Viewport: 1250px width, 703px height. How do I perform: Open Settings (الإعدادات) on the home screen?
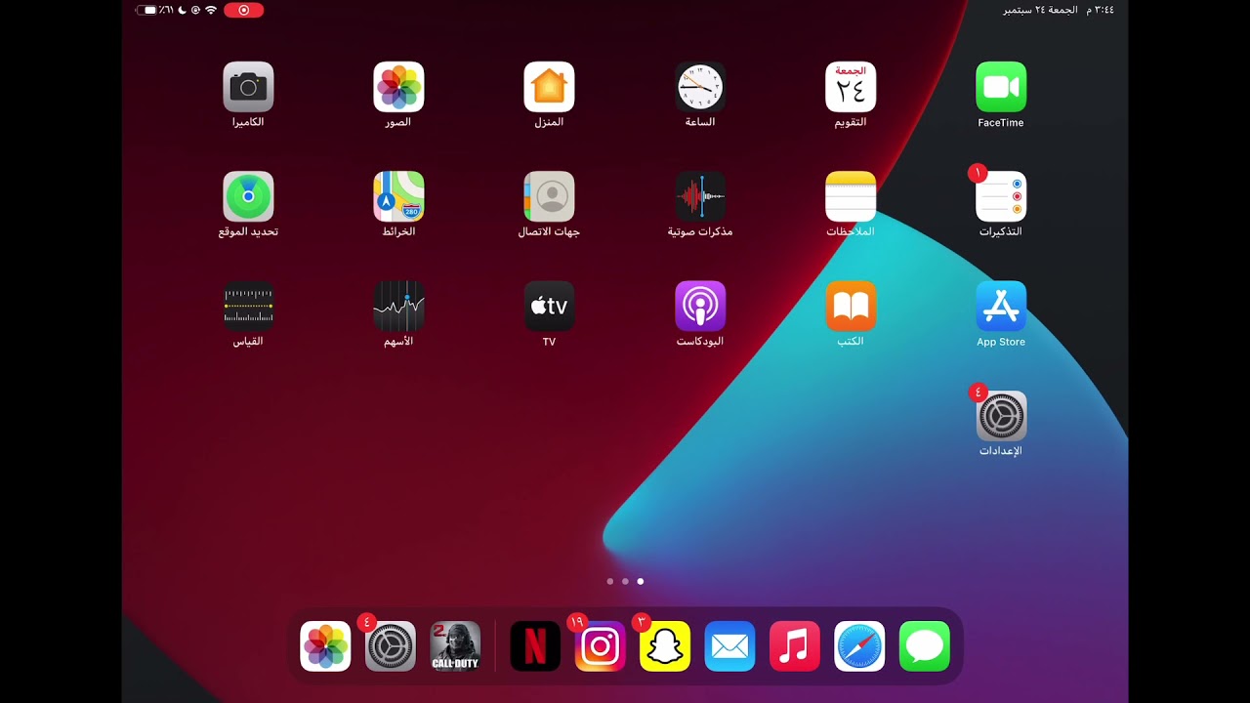point(1001,416)
